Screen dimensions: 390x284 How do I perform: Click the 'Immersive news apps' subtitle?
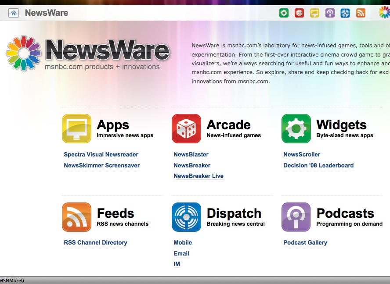coord(125,135)
